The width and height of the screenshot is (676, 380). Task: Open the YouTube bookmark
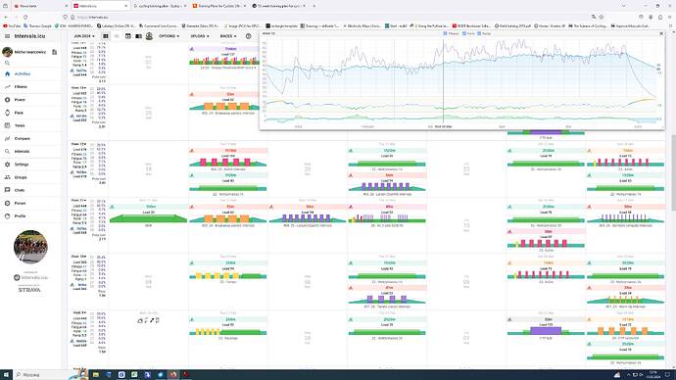click(12, 26)
